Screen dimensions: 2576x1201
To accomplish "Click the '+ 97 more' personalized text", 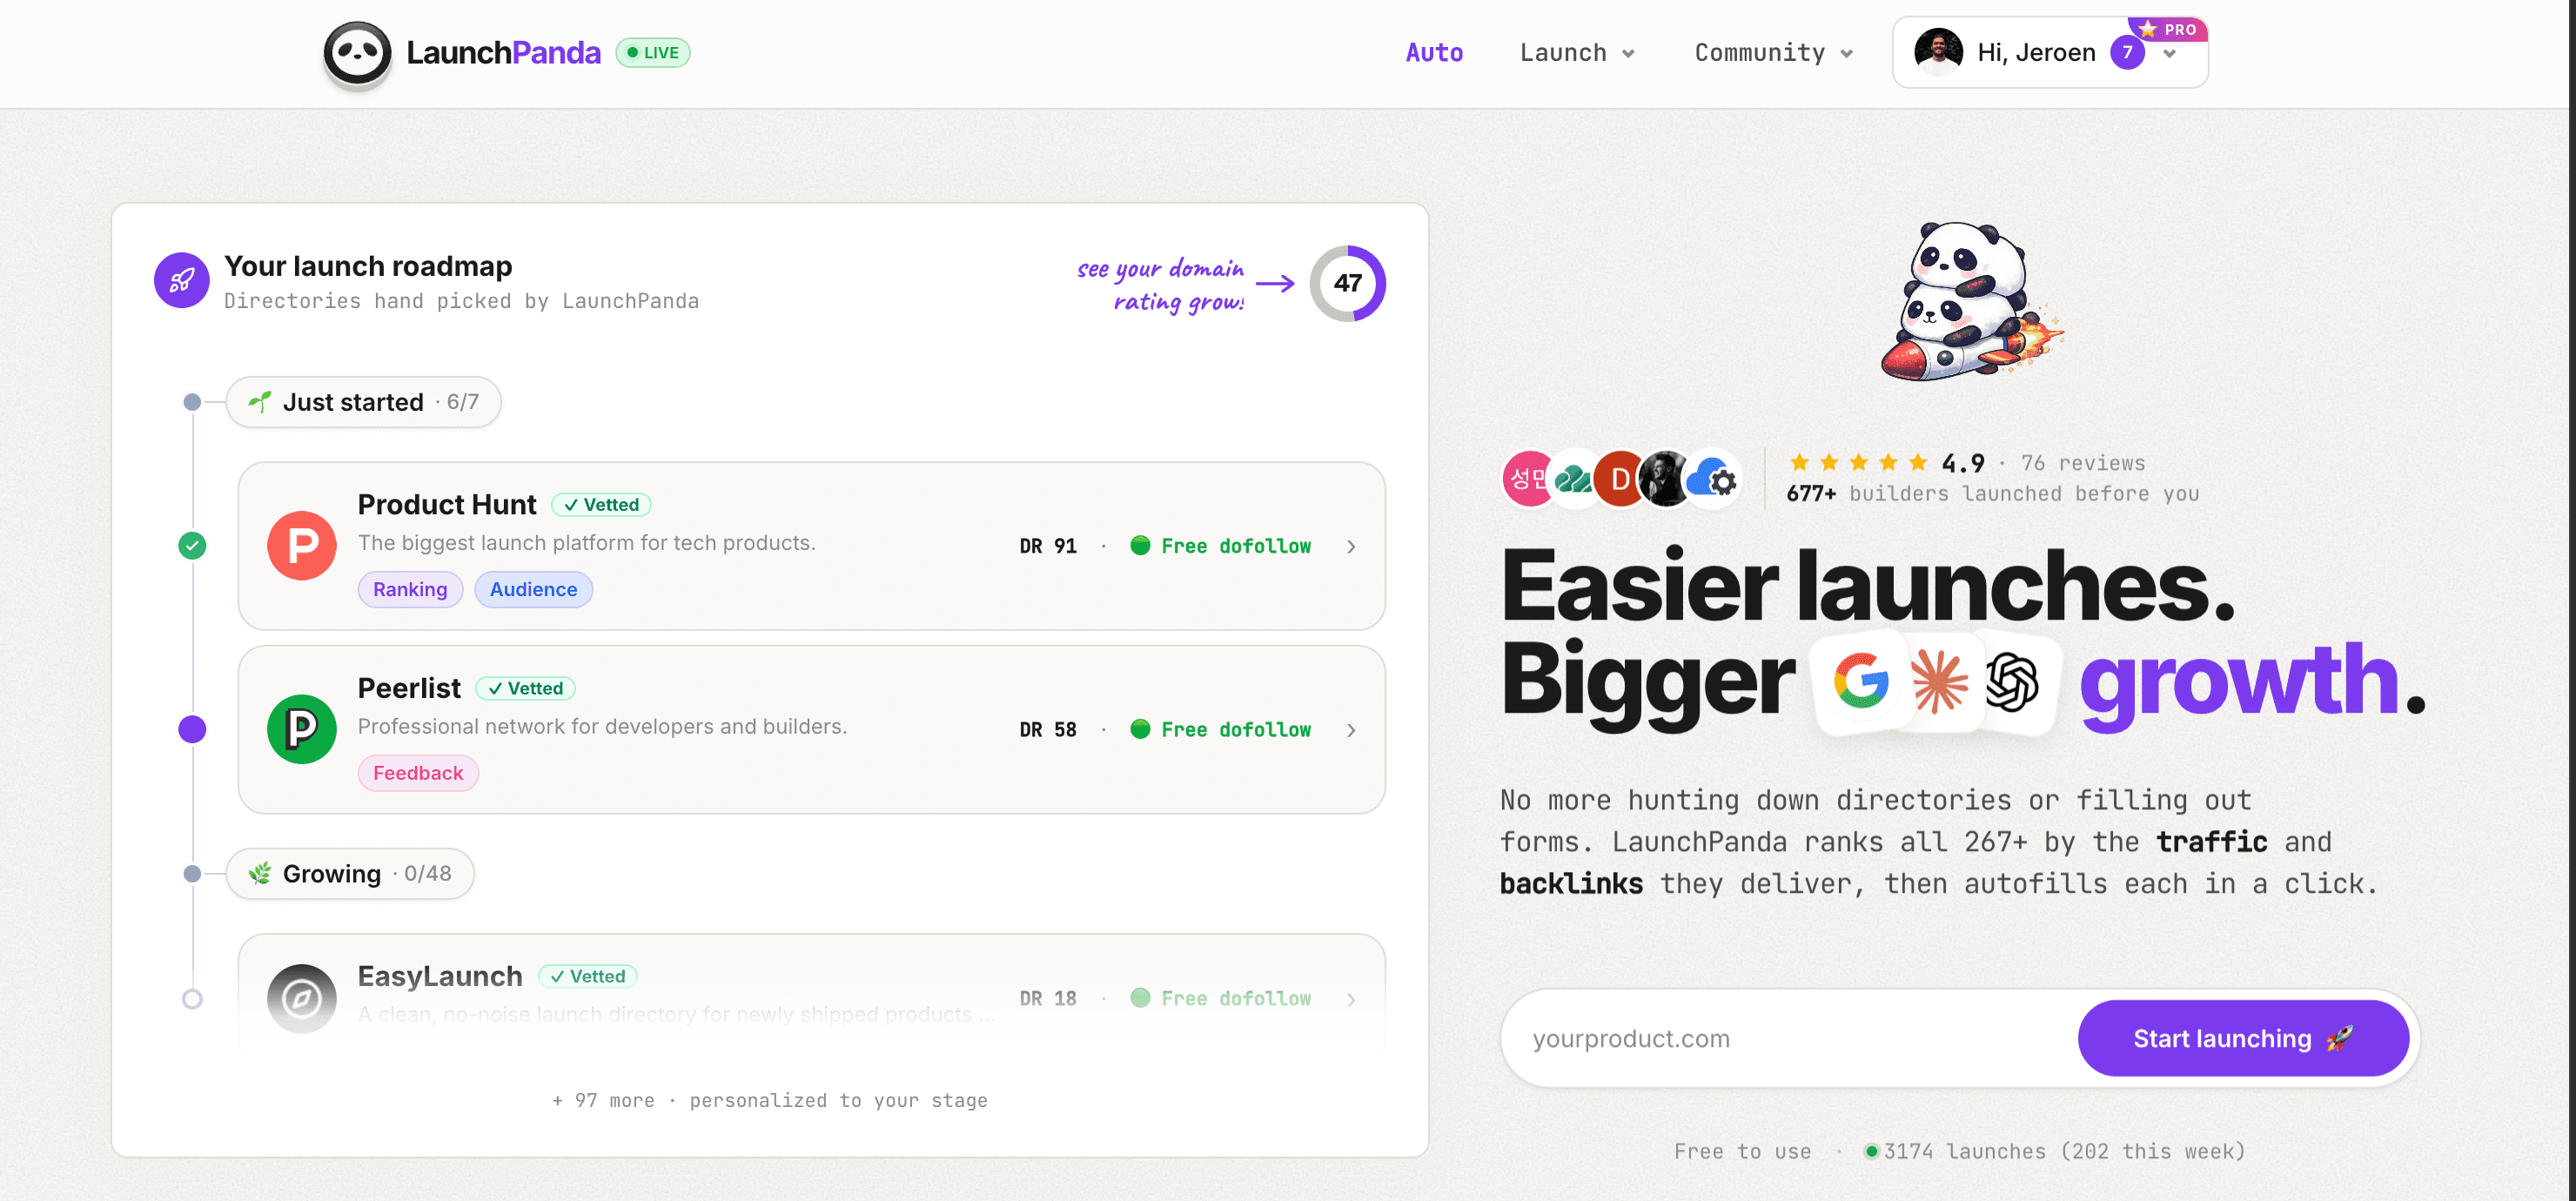I will coord(770,1100).
